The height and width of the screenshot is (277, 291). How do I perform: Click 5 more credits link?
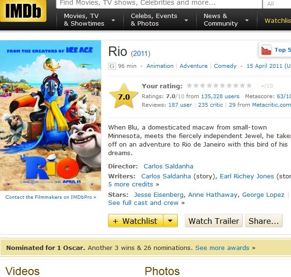click(130, 185)
